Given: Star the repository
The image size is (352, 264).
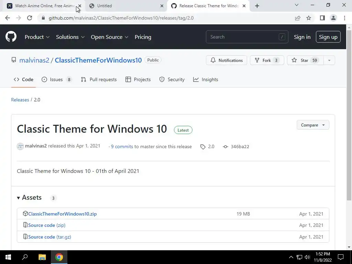Looking at the screenshot, I should pyautogui.click(x=305, y=60).
